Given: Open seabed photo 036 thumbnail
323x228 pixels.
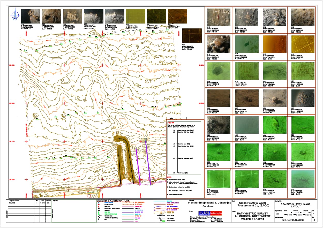Looking at the screenshot, I should pyautogui.click(x=275, y=179).
